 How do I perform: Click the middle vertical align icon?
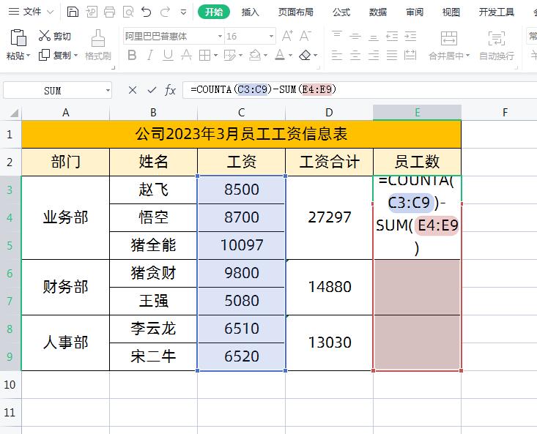(x=355, y=36)
